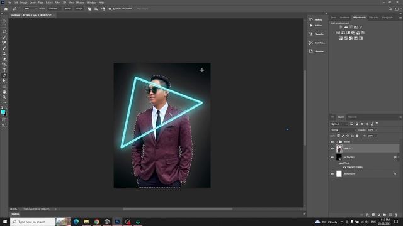Image resolution: width=403 pixels, height=226 pixels.
Task: Click Layer 1 thumbnail in Layers
Action: [339, 149]
